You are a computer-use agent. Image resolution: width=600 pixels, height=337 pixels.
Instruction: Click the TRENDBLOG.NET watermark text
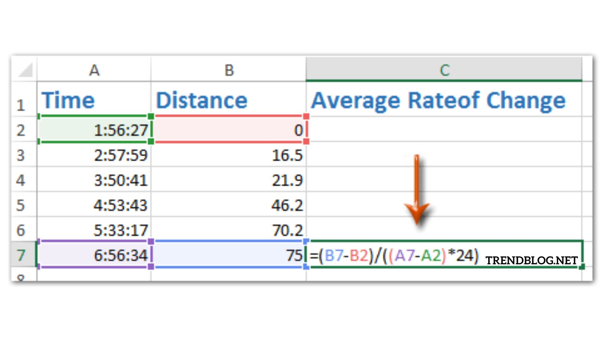[x=531, y=260]
